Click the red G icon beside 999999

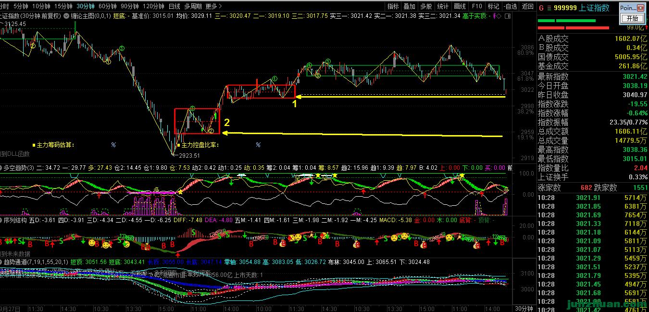tap(541, 8)
